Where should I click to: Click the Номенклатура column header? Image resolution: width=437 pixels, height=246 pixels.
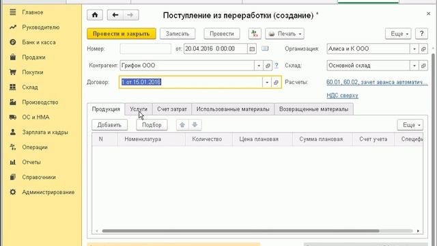pyautogui.click(x=152, y=139)
